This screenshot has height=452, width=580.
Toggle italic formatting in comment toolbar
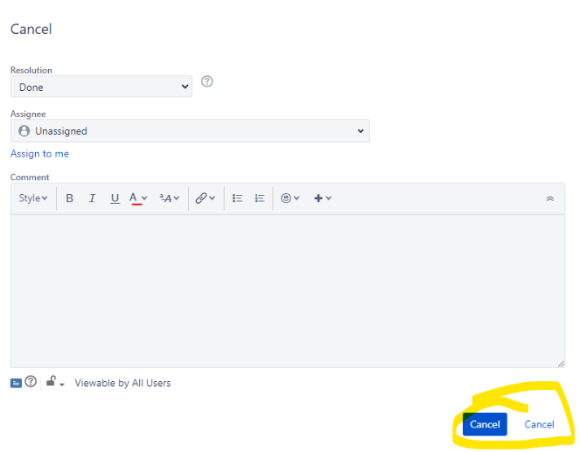92,198
